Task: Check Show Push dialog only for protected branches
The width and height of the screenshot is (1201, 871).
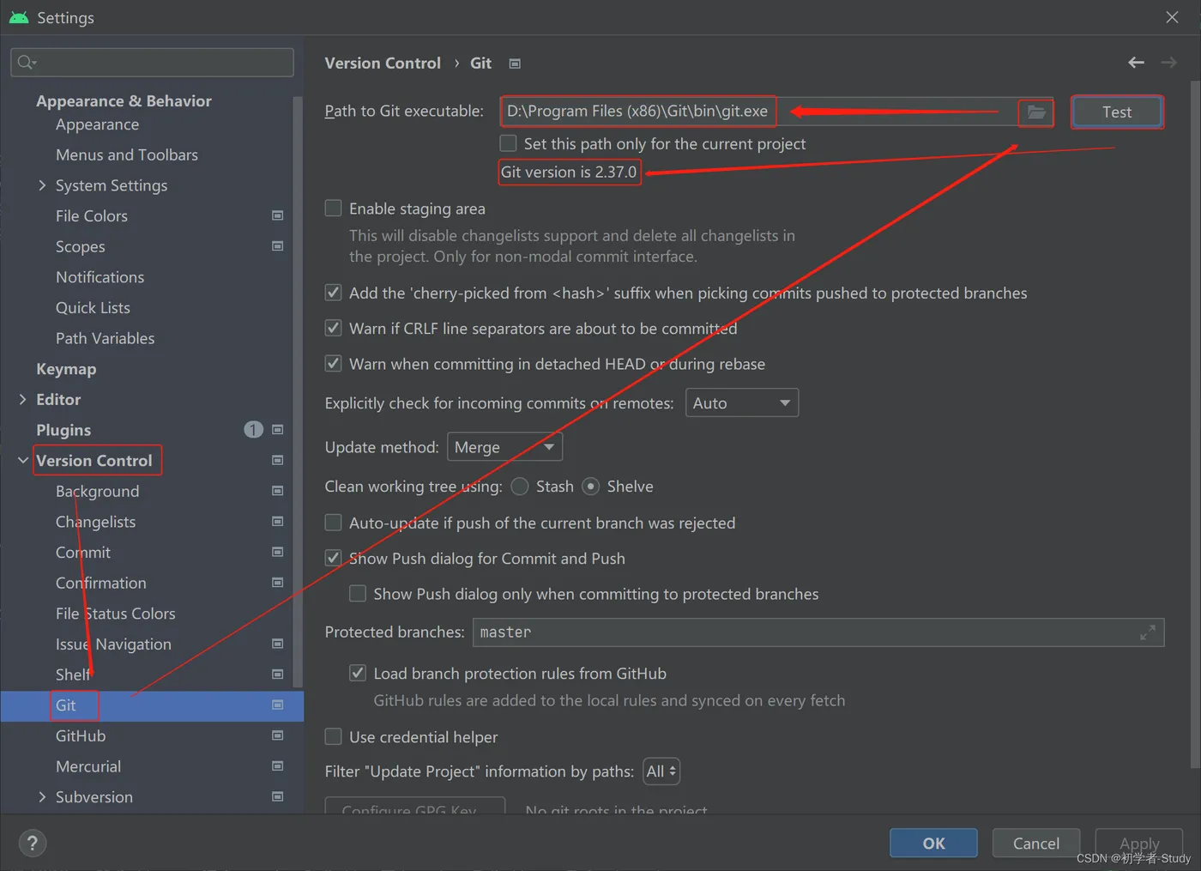Action: tap(358, 594)
